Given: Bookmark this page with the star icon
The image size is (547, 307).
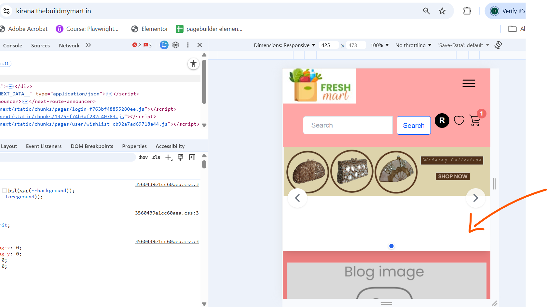Looking at the screenshot, I should [442, 11].
